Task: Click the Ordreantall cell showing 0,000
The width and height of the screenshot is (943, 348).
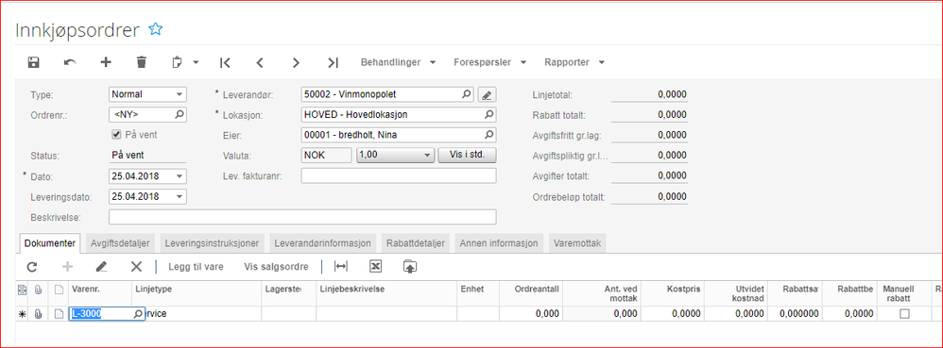Action: (532, 314)
